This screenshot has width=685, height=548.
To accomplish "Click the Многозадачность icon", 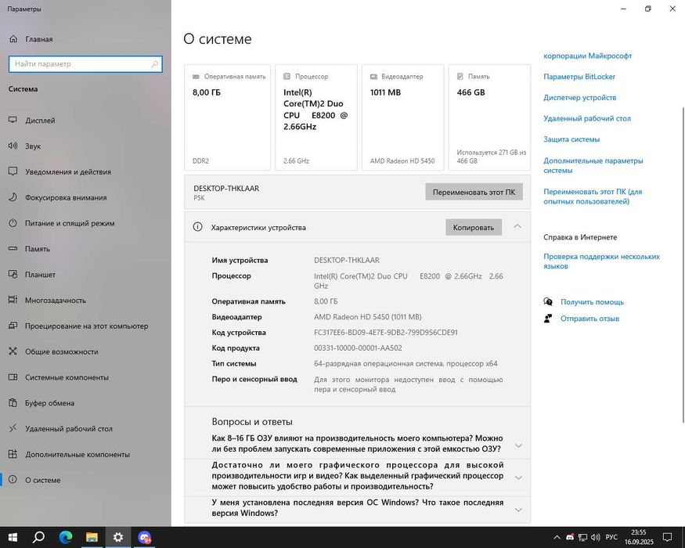I will coord(13,300).
